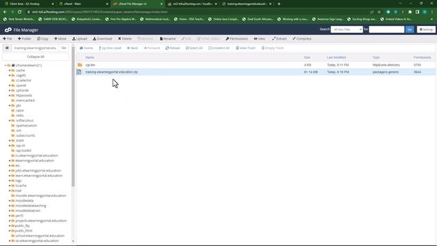Screen dimensions: 437x246
Task: Sort files by the Size column
Action: (x=307, y=57)
